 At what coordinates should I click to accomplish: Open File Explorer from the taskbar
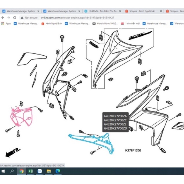pyautogui.click(x=48, y=171)
